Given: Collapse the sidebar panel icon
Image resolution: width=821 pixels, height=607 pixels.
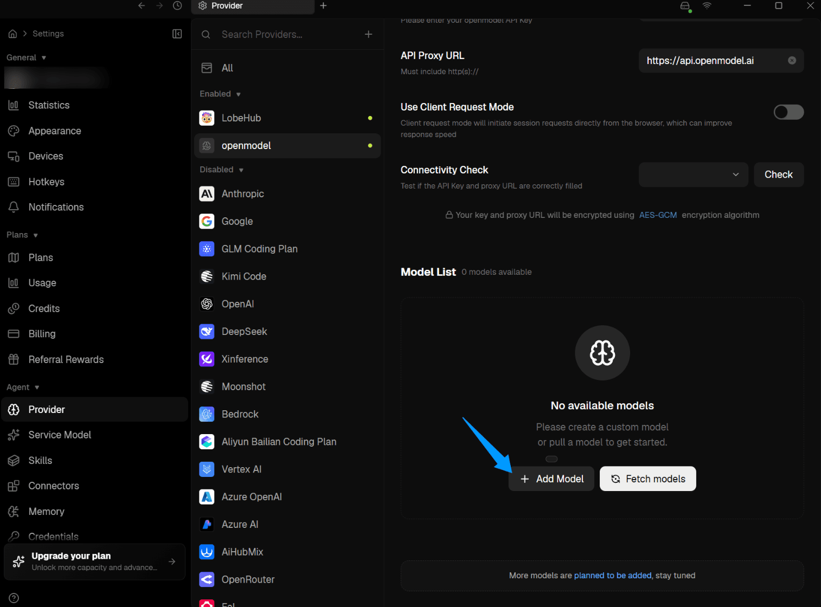Looking at the screenshot, I should pyautogui.click(x=177, y=34).
